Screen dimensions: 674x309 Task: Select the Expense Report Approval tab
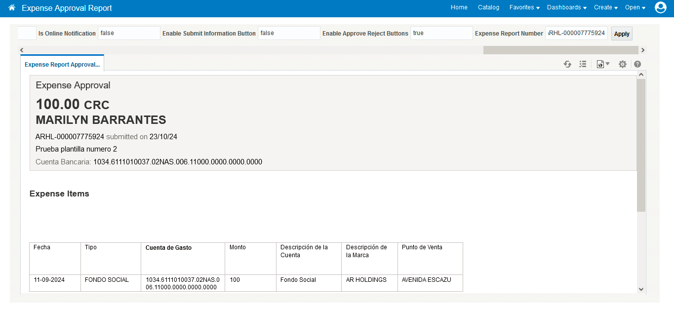(62, 65)
